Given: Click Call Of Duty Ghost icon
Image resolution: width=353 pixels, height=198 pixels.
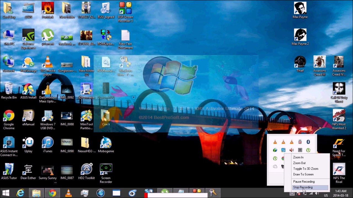Looking at the screenshot, I should [x=339, y=93].
